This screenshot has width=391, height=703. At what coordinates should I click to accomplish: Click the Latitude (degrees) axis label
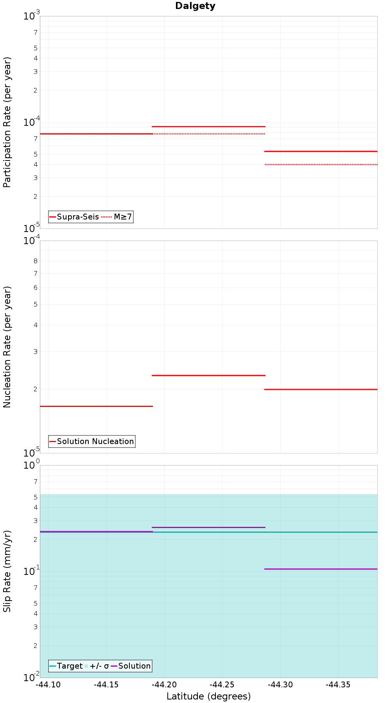[208, 696]
